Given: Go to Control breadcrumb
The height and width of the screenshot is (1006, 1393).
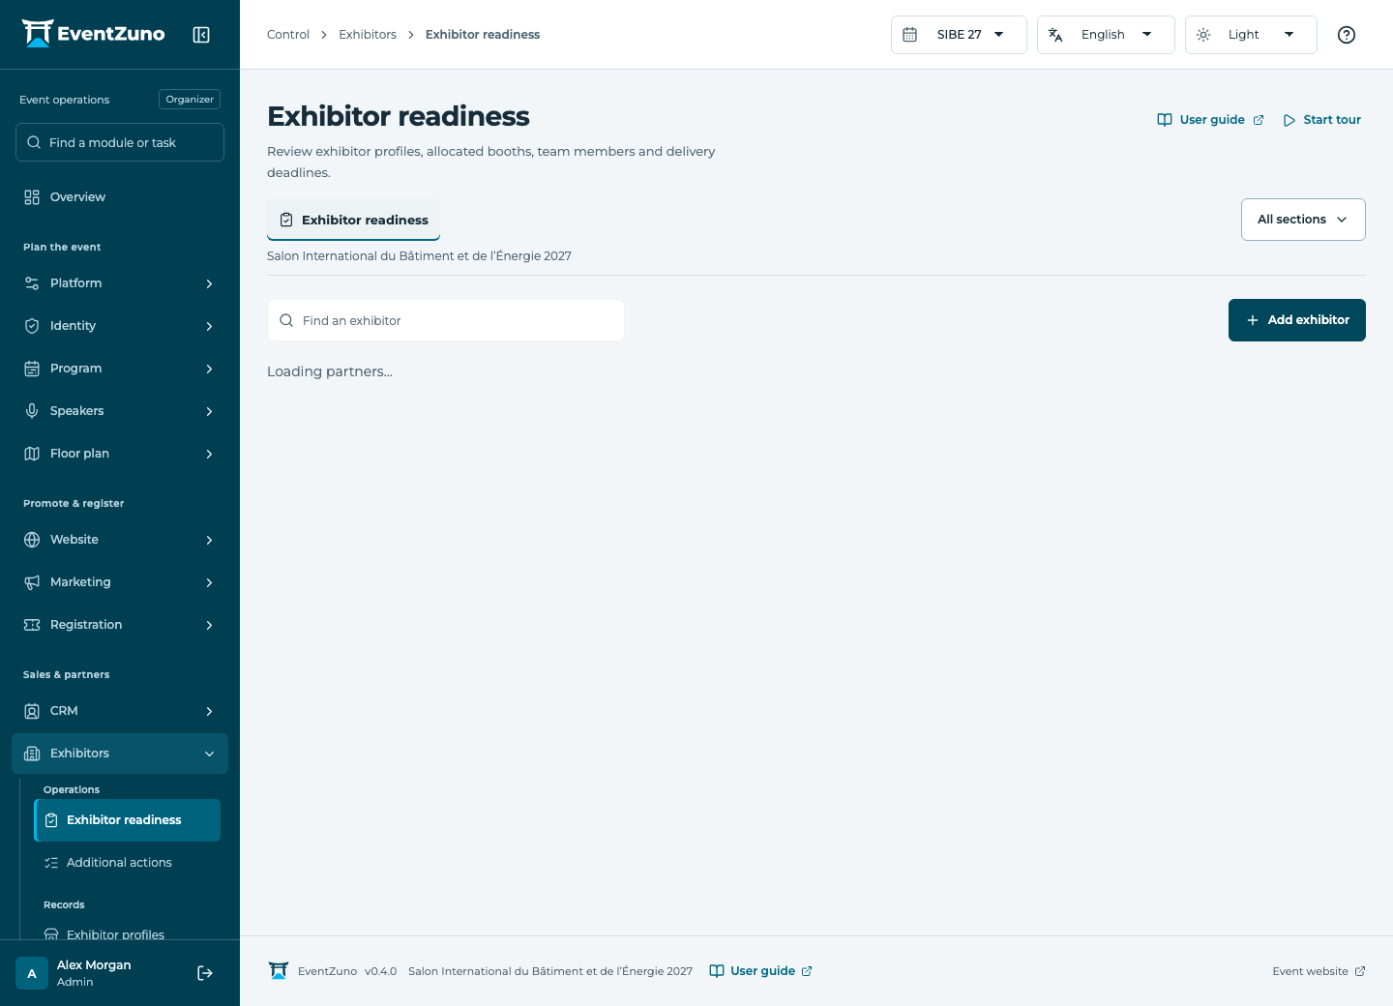Looking at the screenshot, I should pyautogui.click(x=288, y=35).
